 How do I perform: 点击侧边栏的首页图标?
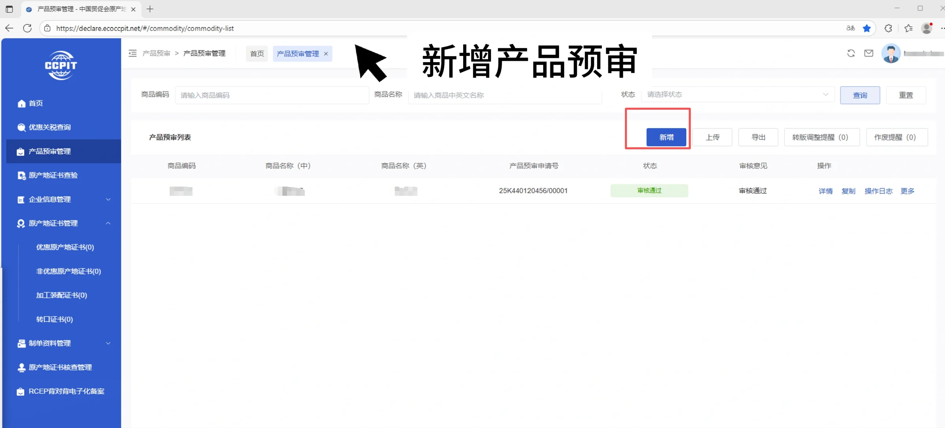[21, 103]
